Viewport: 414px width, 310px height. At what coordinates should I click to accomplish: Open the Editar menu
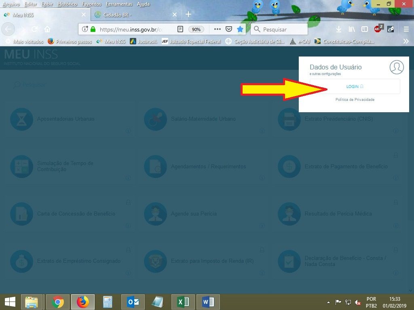[30, 4]
